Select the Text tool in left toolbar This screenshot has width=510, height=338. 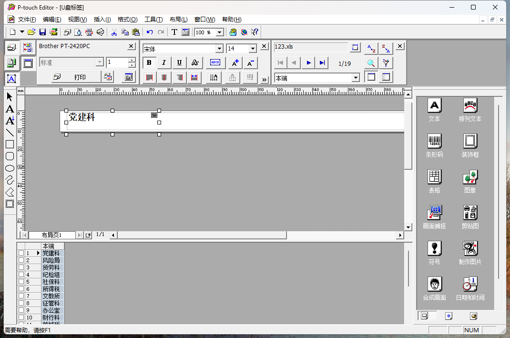click(x=10, y=109)
